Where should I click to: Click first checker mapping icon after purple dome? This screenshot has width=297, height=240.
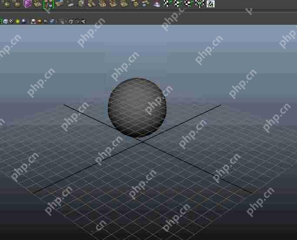tap(167, 3)
